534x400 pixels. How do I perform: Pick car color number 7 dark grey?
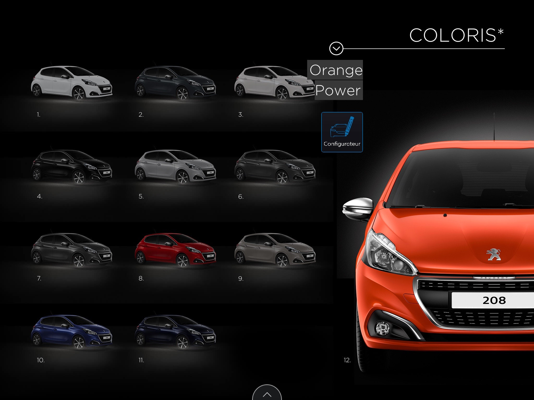72,249
